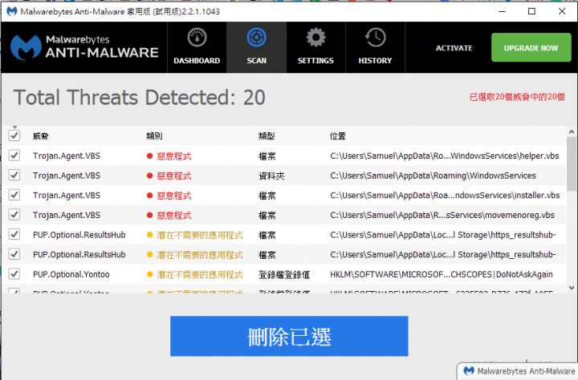The width and height of the screenshot is (578, 380).
Task: Click the Total Threats Detected: 20 heading
Action: click(140, 98)
